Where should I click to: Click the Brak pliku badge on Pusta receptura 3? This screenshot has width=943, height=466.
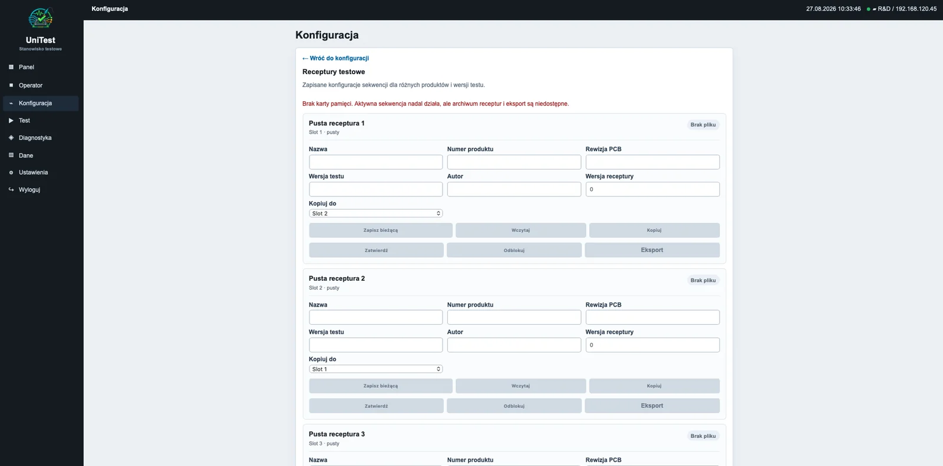tap(703, 436)
